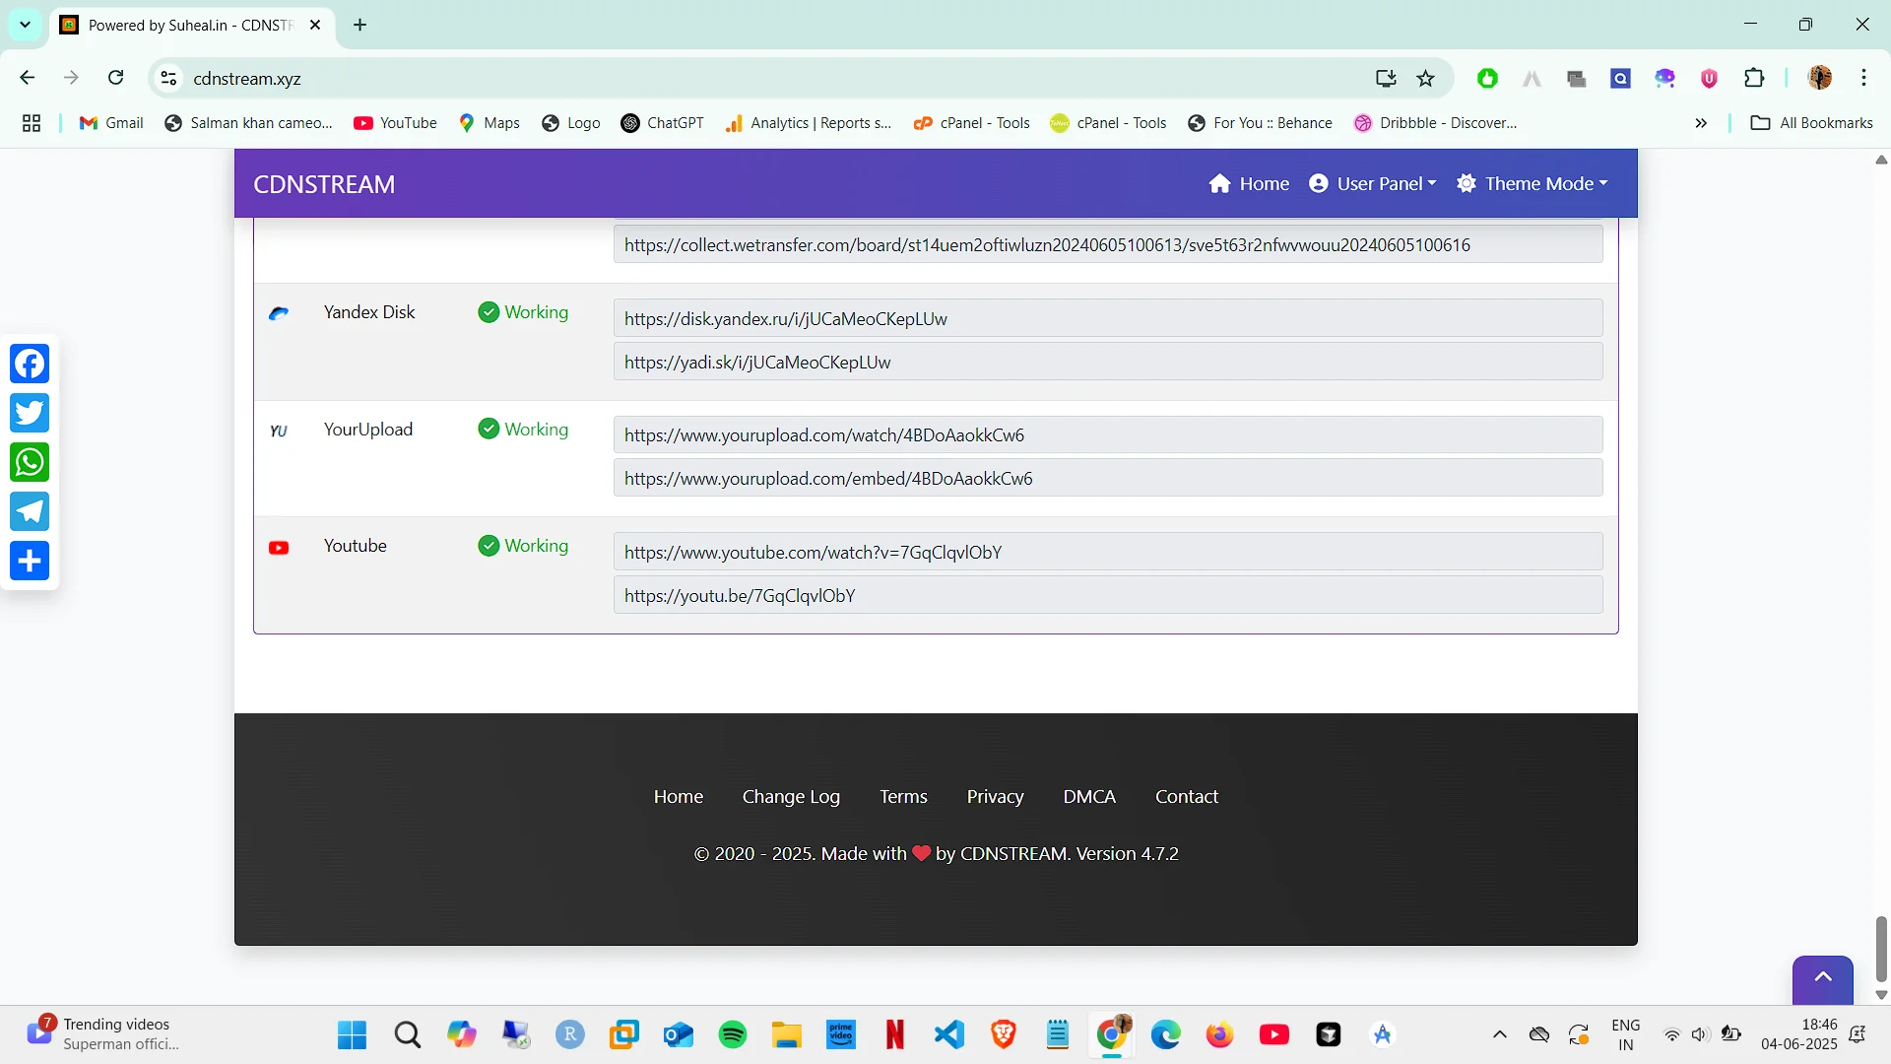Viewport: 1891px width, 1064px height.
Task: Open Trending videos widget on taskbar
Action: [102, 1034]
